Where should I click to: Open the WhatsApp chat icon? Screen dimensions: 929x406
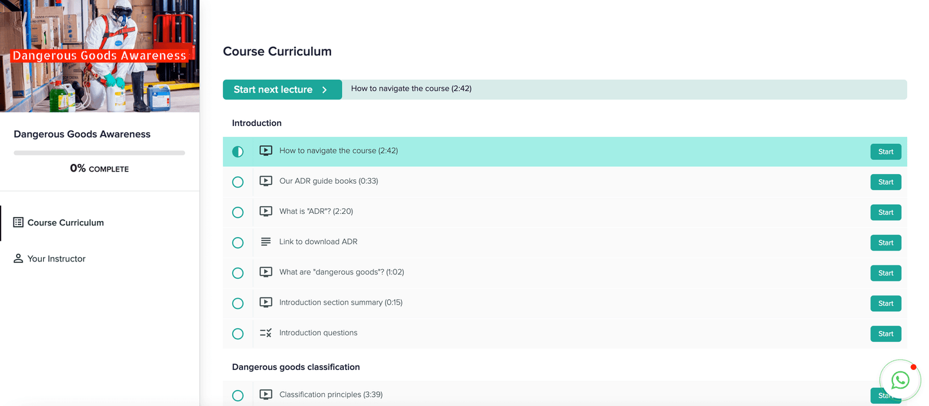[900, 380]
